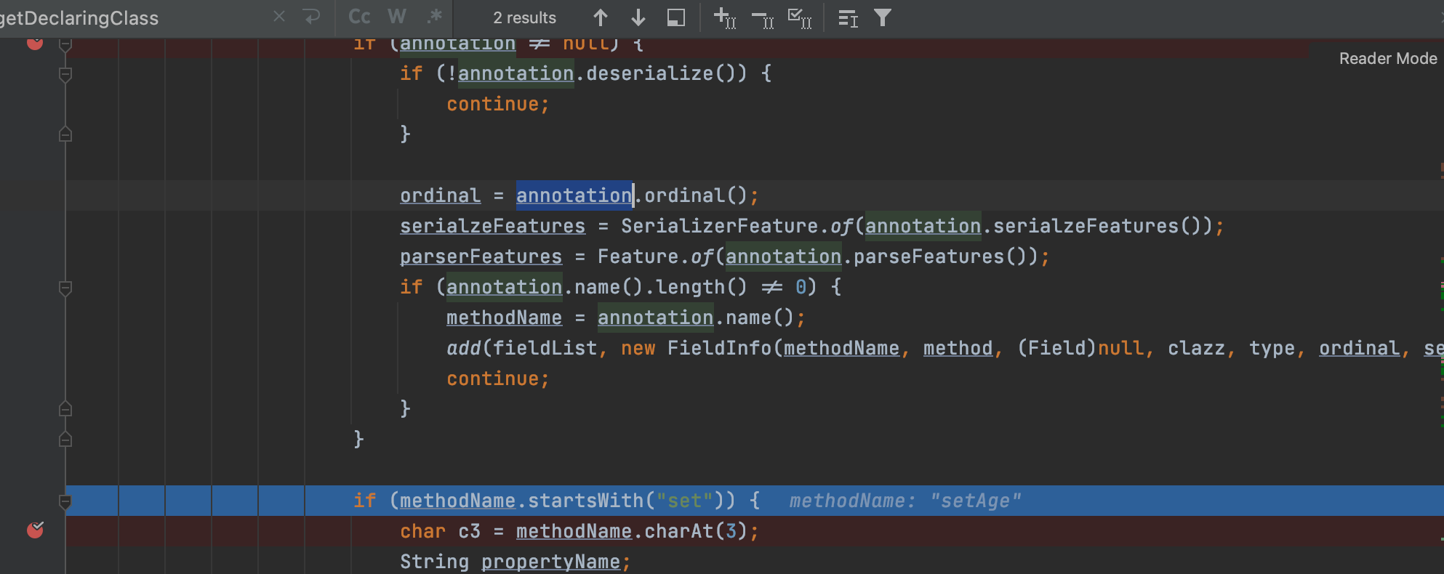Image resolution: width=1444 pixels, height=574 pixels.
Task: Click 'clazz' argument in FieldInfo call
Action: (x=1196, y=348)
